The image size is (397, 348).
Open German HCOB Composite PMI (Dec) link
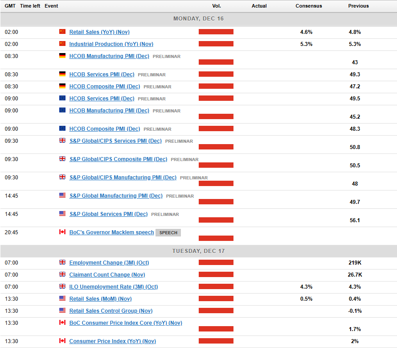(105, 87)
